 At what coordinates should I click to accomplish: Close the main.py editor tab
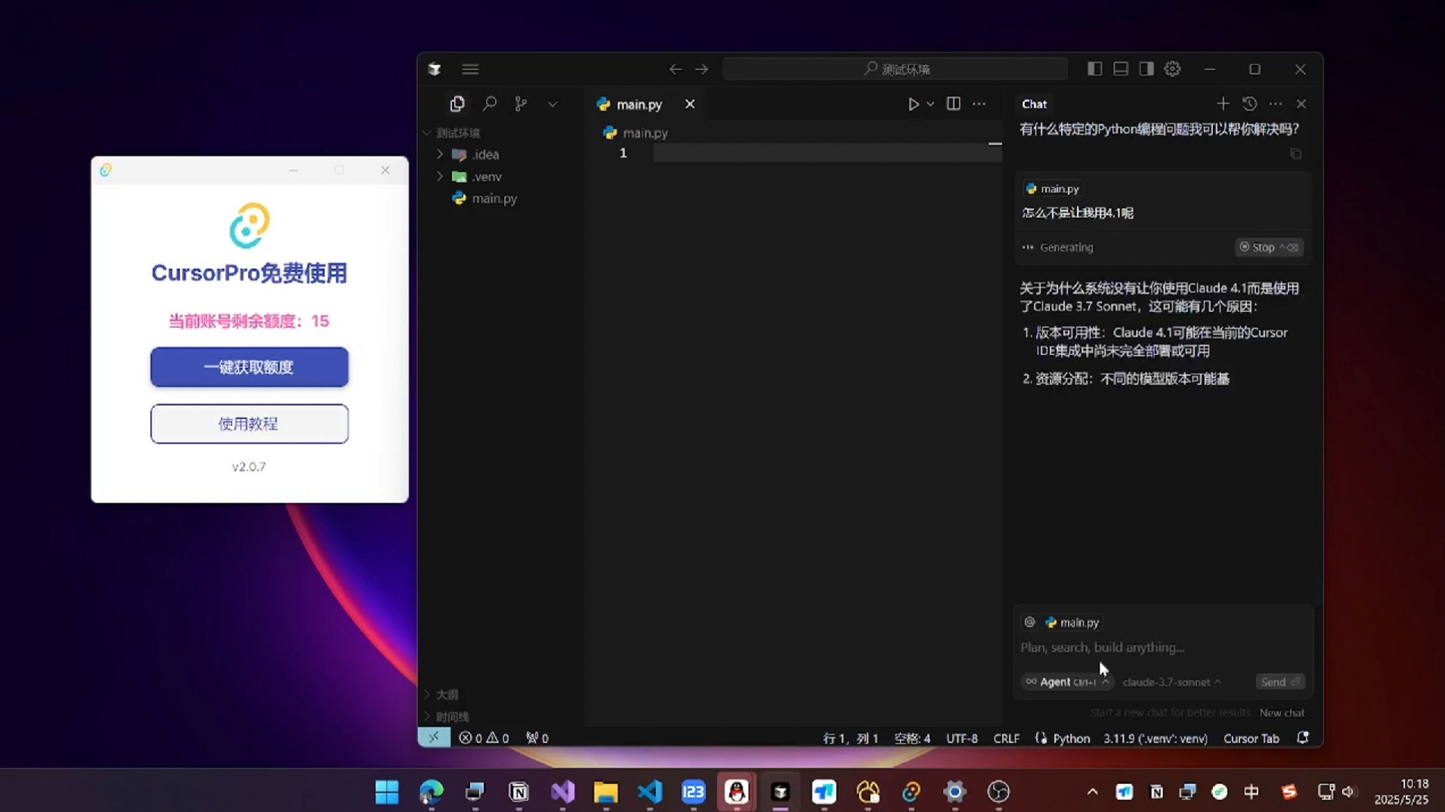pos(690,104)
